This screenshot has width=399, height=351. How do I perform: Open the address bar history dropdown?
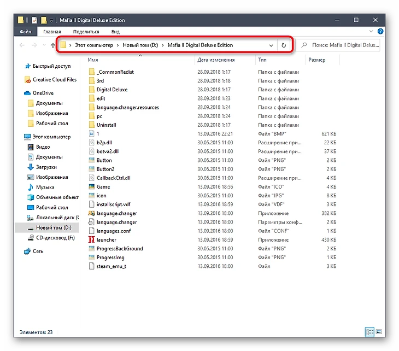271,45
